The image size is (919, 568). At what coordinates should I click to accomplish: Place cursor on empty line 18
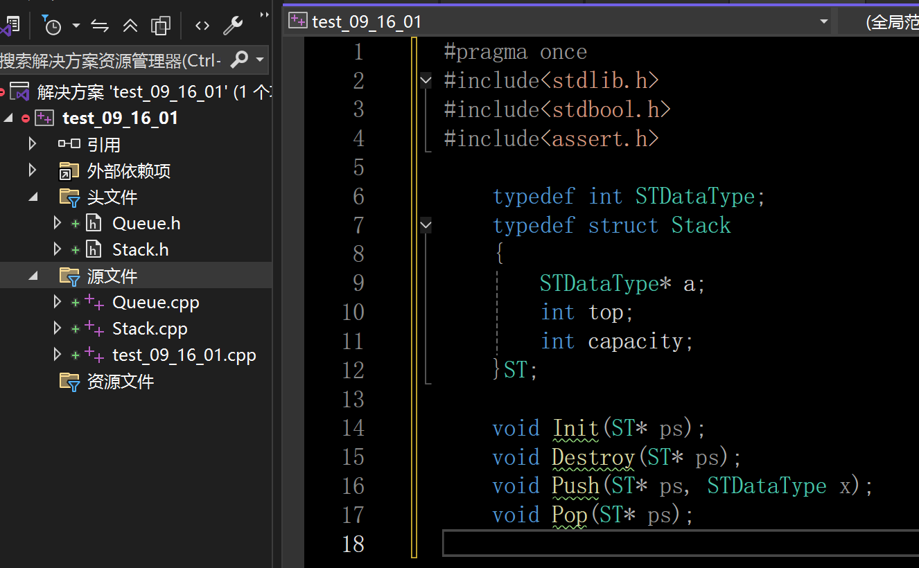[681, 544]
